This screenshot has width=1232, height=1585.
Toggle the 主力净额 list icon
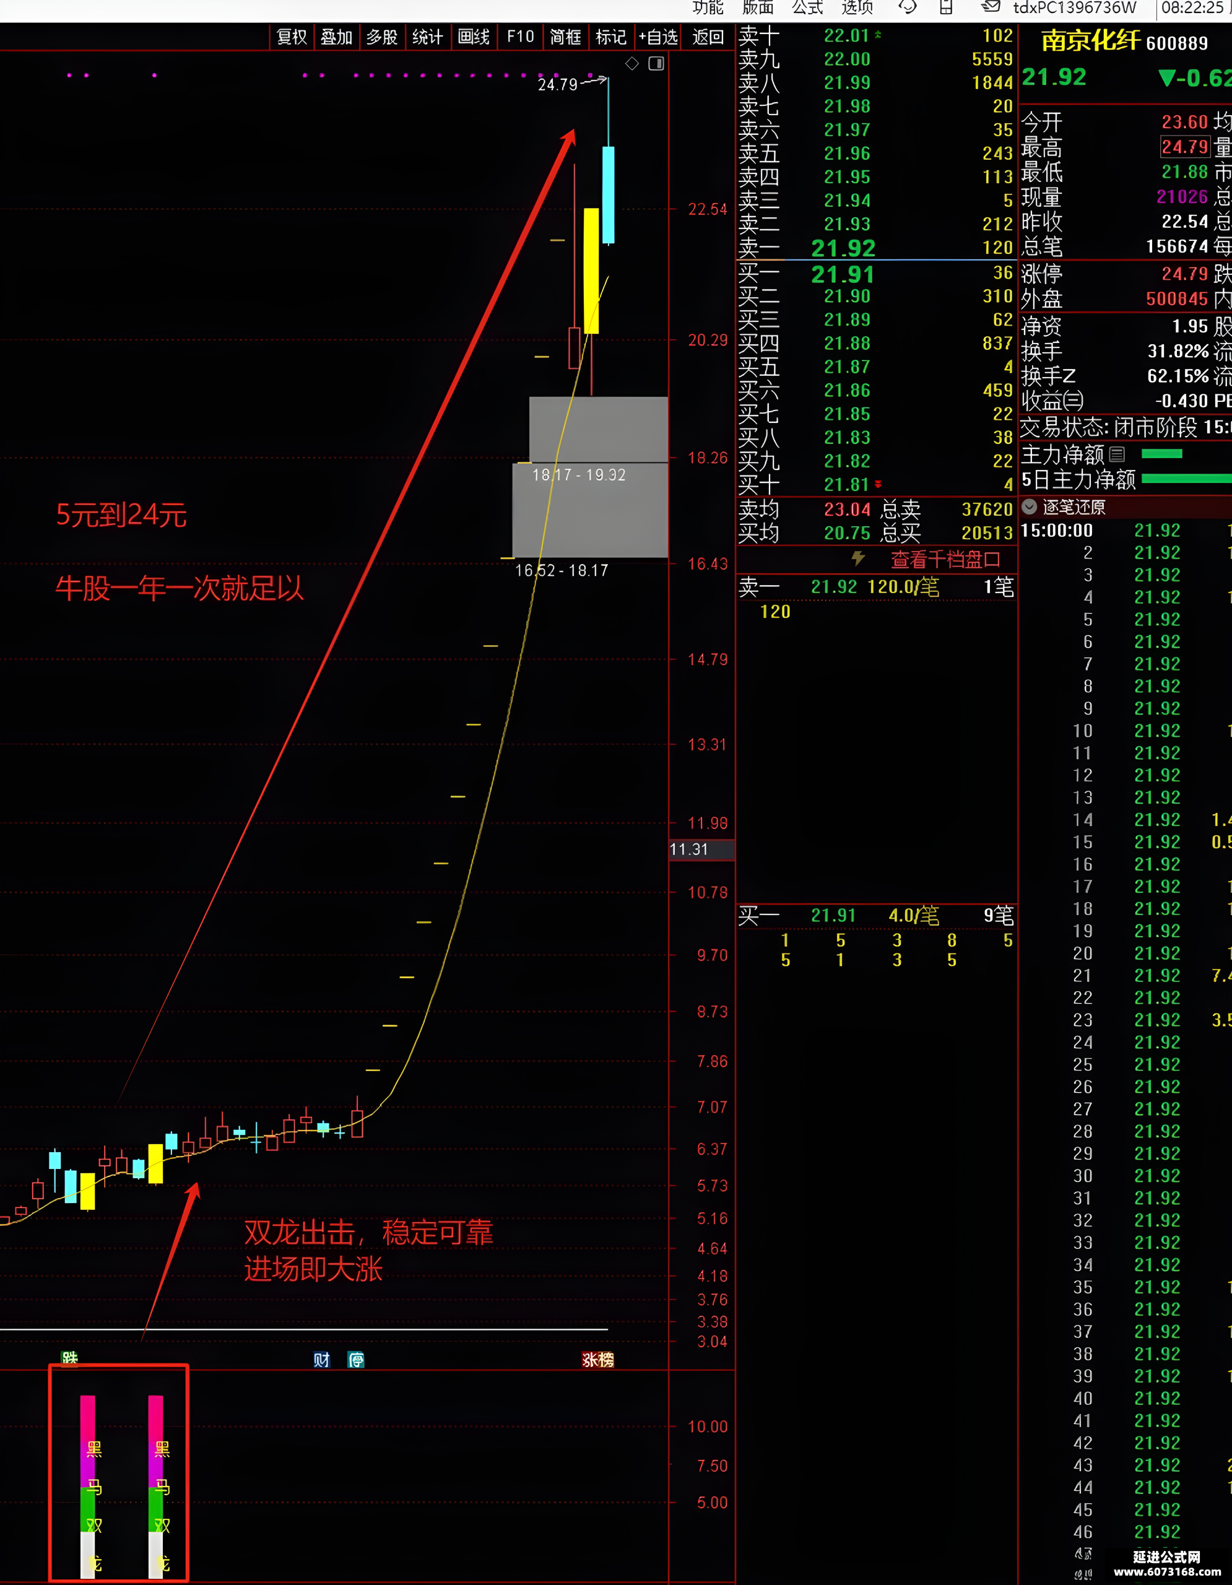click(1117, 454)
